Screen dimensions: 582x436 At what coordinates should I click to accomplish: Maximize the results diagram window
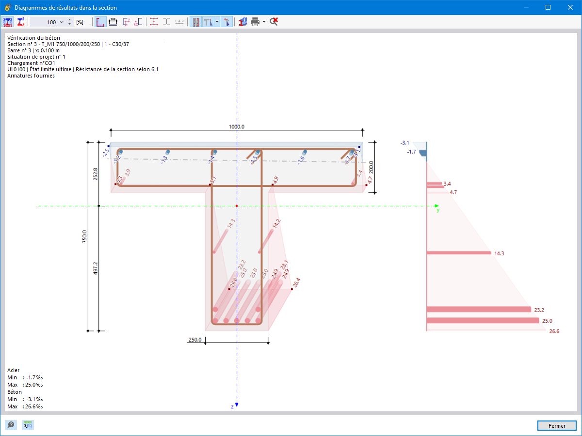[548, 7]
